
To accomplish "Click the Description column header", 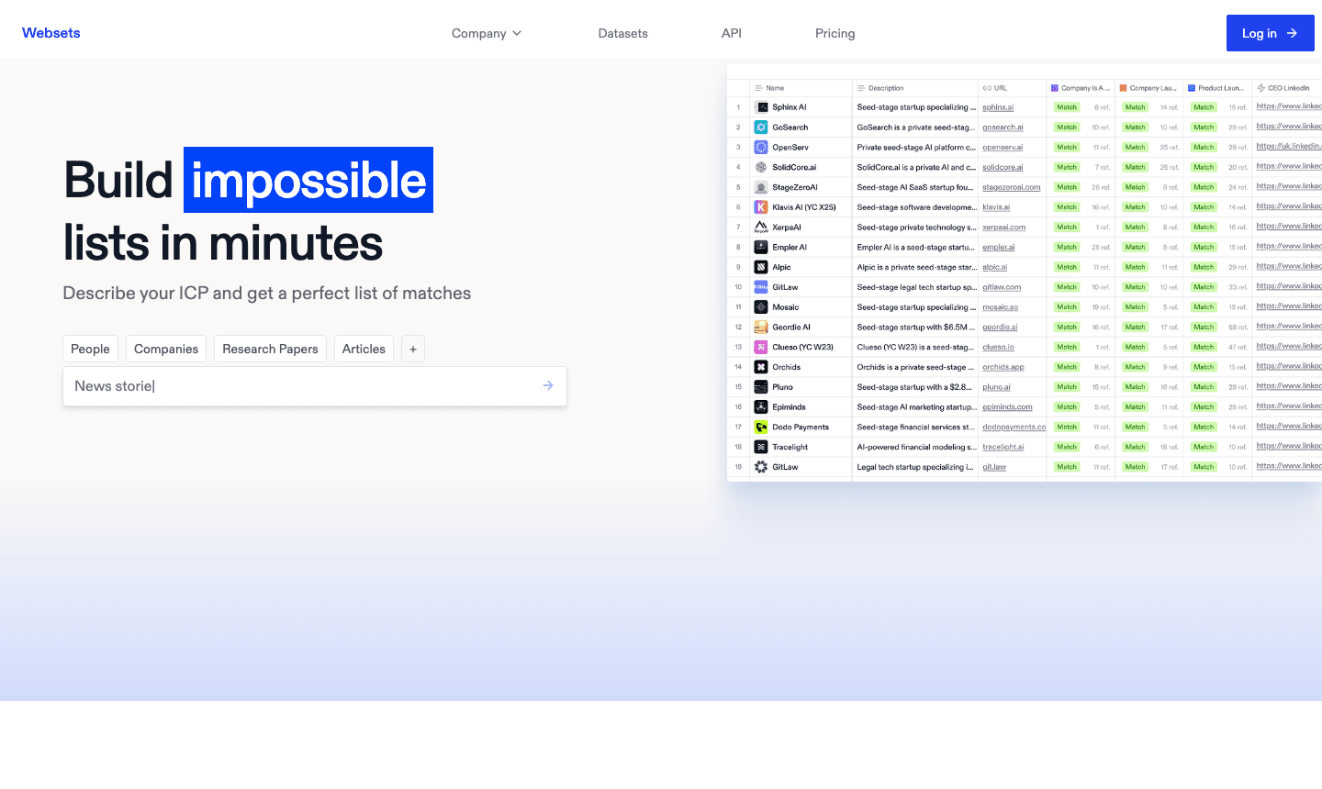I will coord(914,88).
